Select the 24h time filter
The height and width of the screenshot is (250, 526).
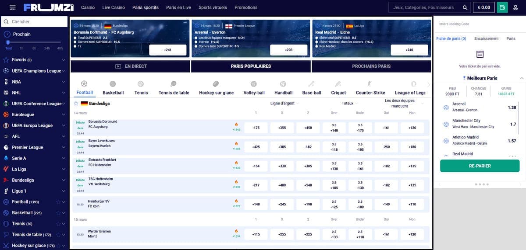[47, 48]
